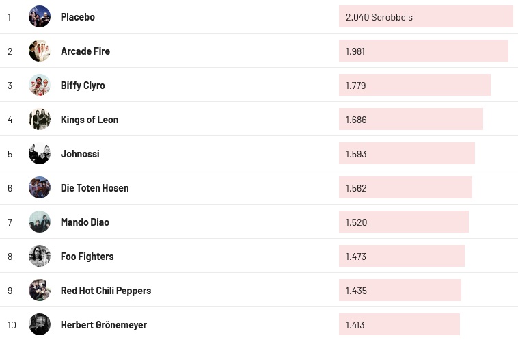Screen dimensions: 518x340
Task: Select Kings of Leon's avatar picture
Action: tap(40, 119)
